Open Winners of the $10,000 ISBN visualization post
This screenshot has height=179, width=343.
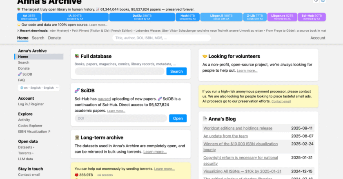241,147
